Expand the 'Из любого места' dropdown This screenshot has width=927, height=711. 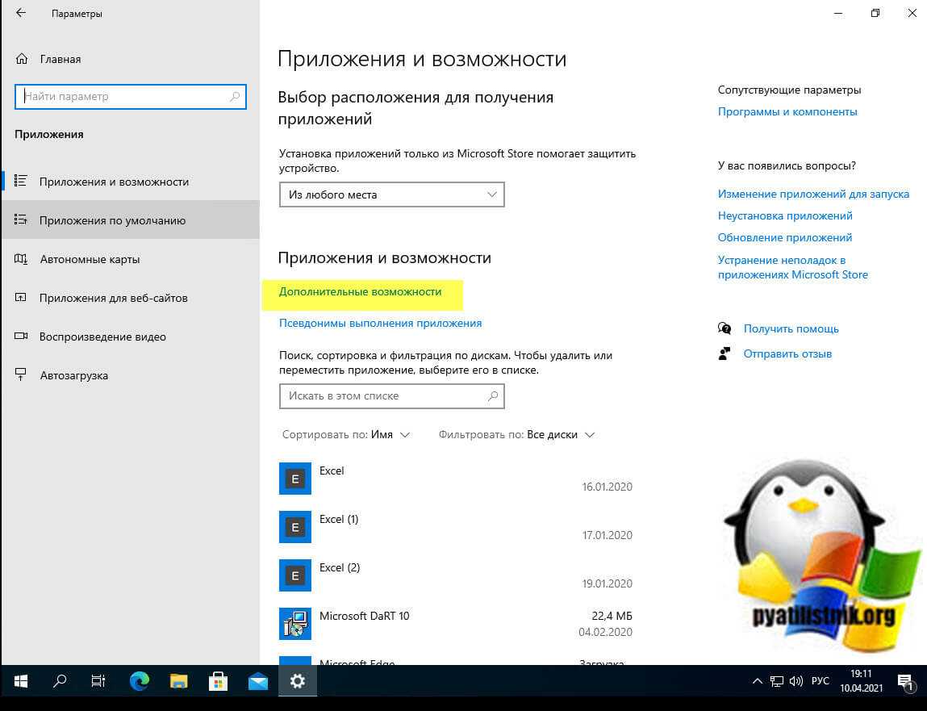[x=391, y=194]
